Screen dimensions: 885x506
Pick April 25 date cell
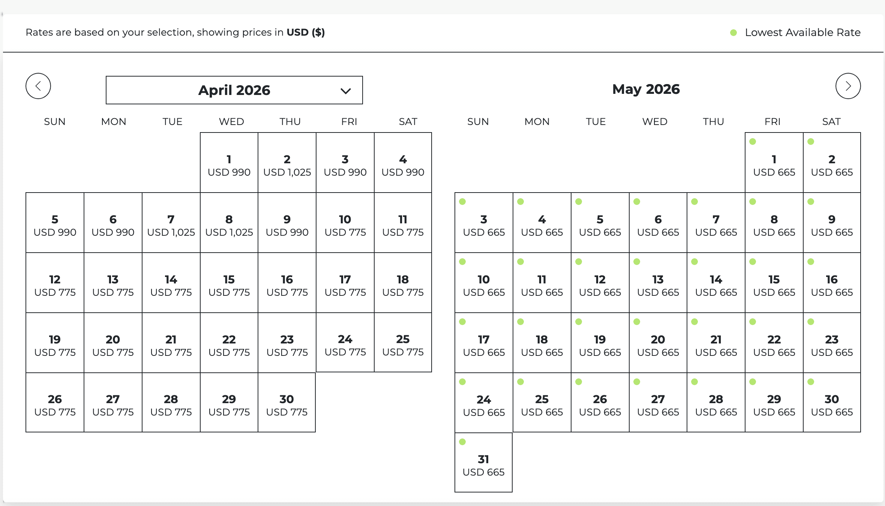(403, 343)
